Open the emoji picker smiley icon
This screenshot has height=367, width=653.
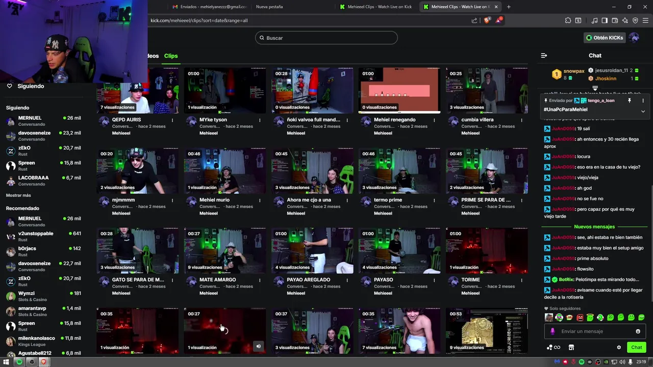[638, 331]
